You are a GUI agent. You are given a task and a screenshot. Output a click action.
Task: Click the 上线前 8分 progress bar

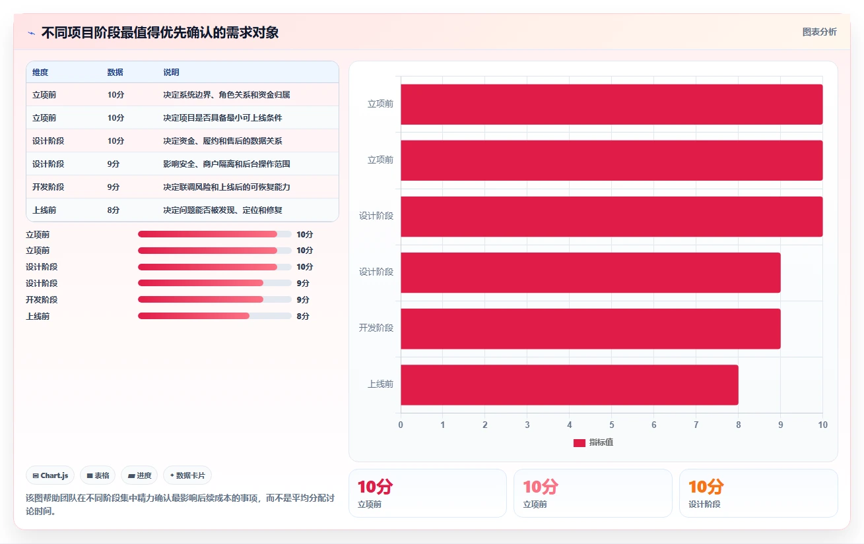215,316
